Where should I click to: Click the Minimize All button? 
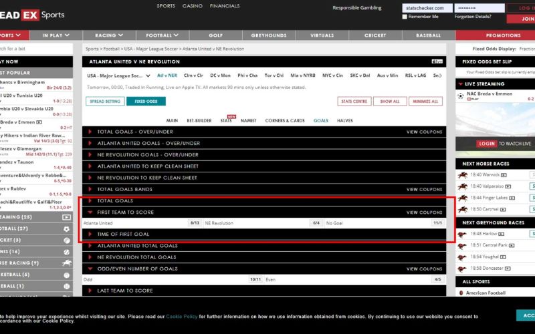425,102
